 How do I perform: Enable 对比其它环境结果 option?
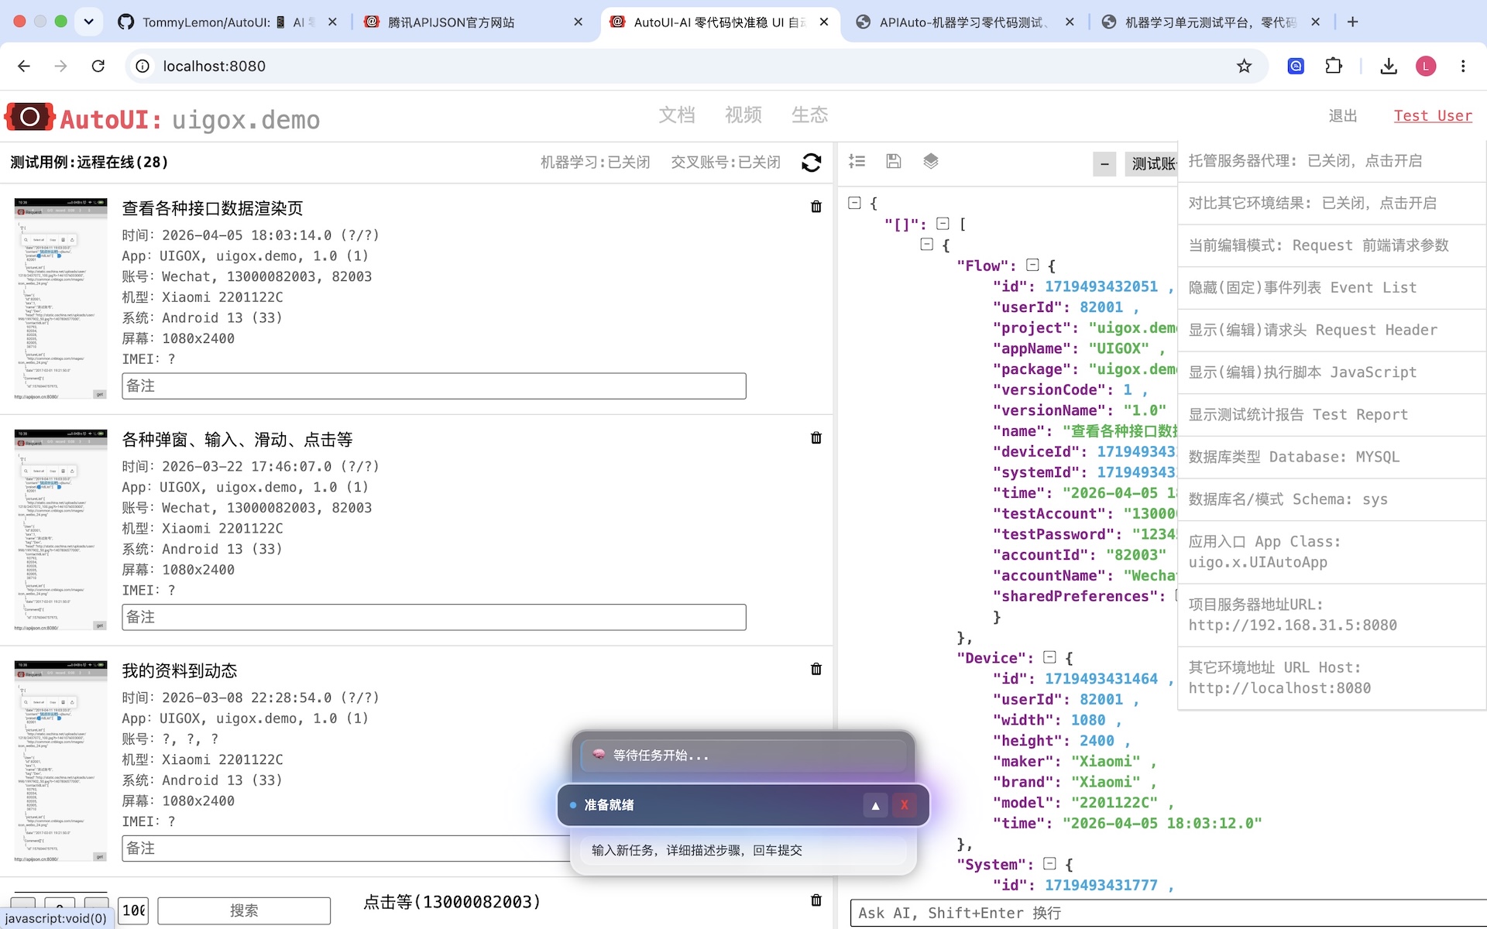coord(1332,203)
